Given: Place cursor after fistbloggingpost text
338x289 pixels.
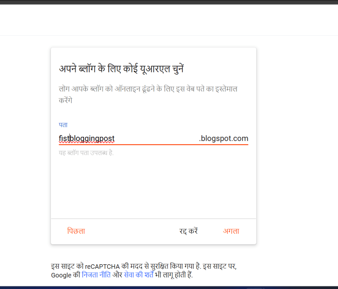Looking at the screenshot, I should pos(115,138).
